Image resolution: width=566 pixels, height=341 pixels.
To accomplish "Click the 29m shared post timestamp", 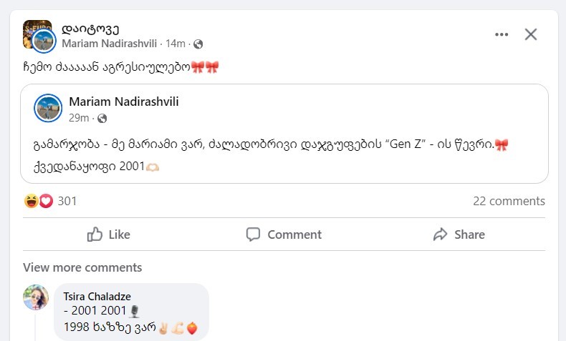I will tap(79, 118).
